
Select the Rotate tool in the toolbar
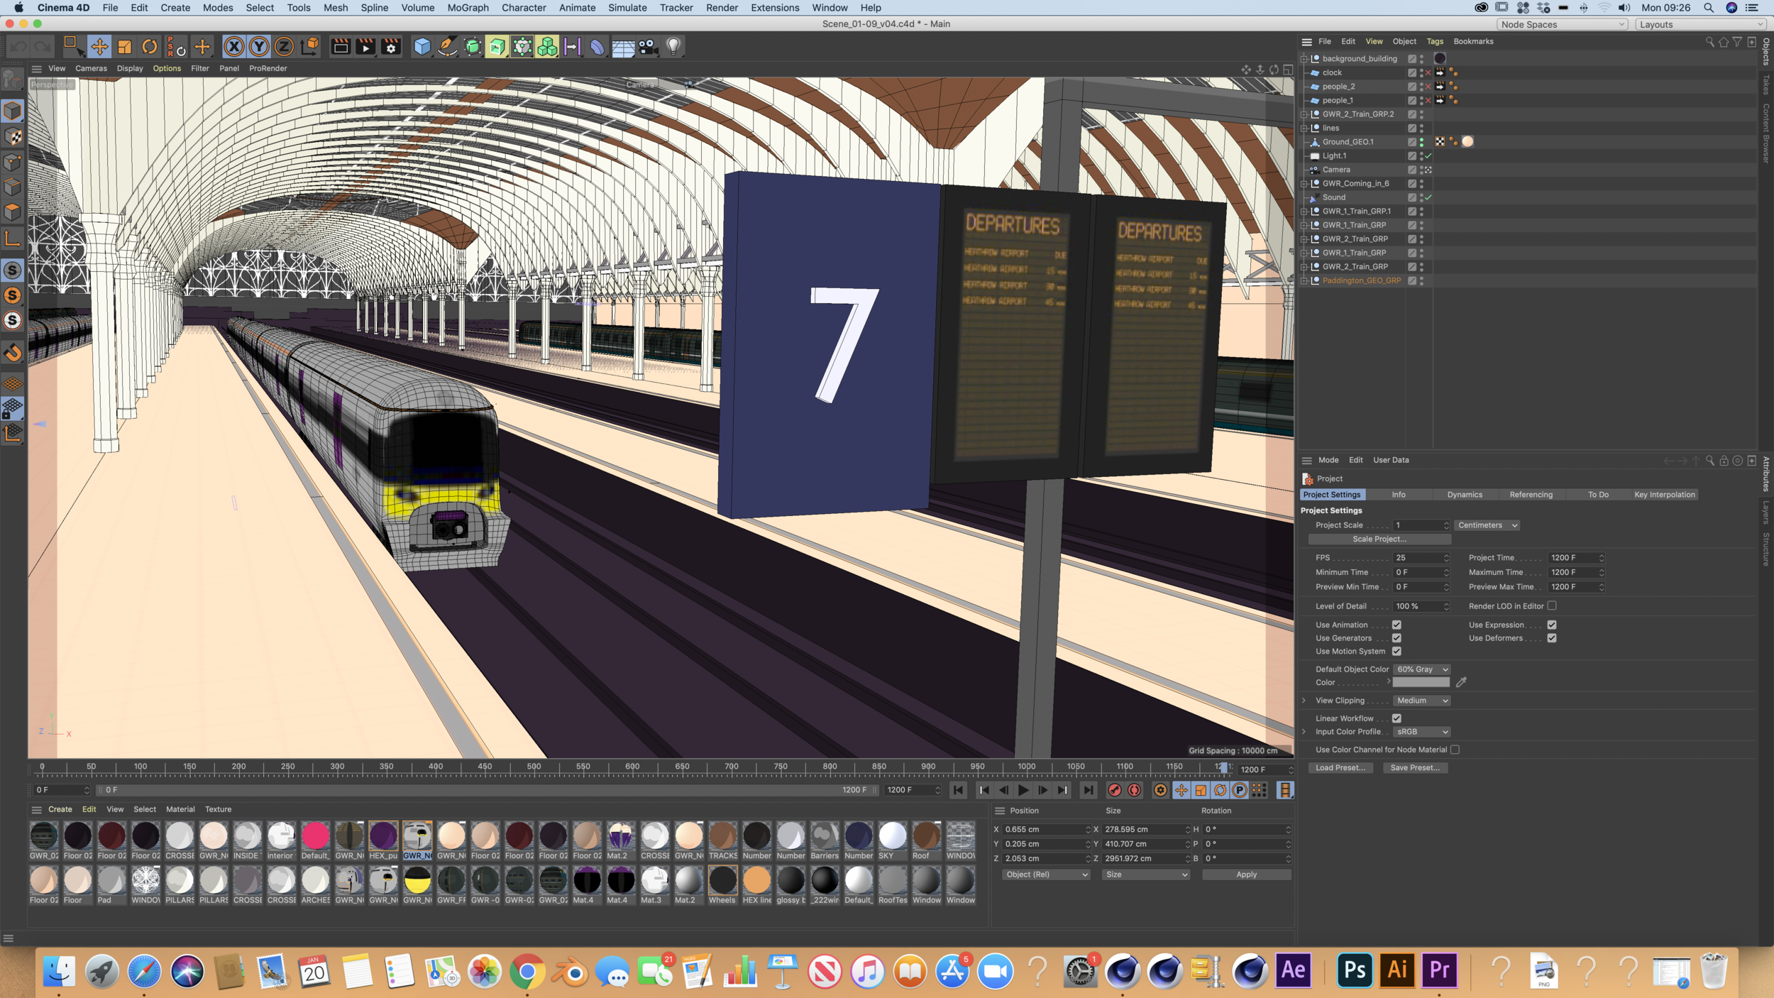(x=150, y=47)
